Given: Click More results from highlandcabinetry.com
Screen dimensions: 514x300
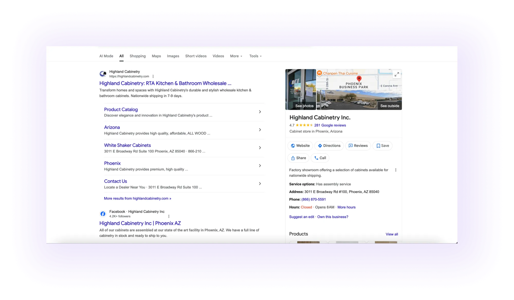Looking at the screenshot, I should click(x=137, y=198).
